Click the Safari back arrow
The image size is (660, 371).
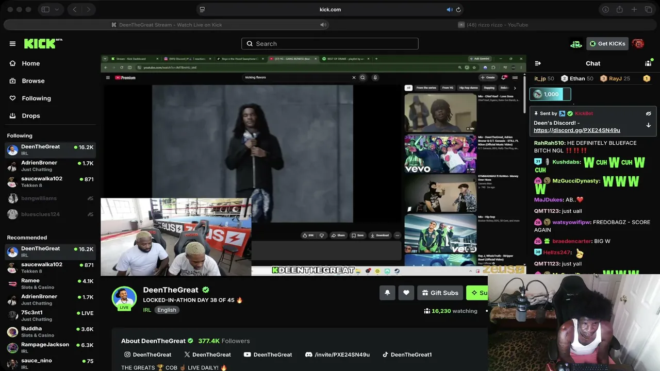point(75,9)
